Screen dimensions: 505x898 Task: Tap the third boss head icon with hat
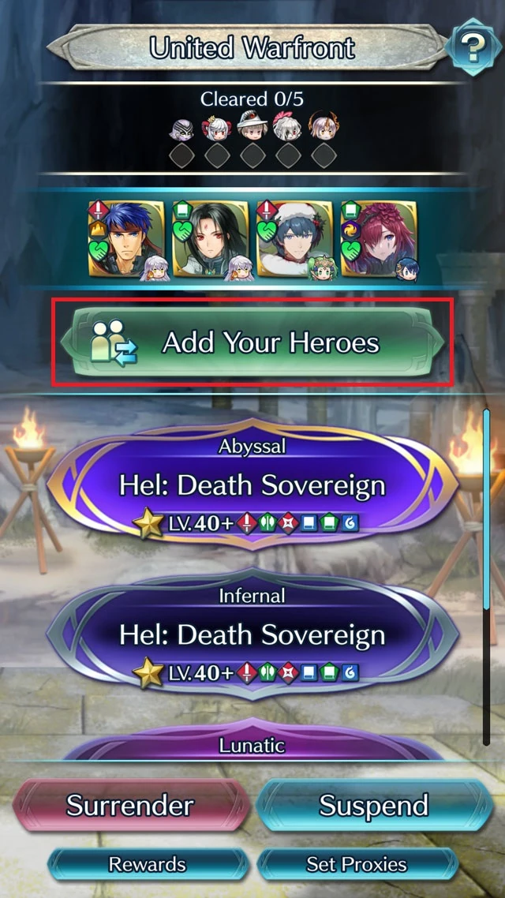pos(252,126)
